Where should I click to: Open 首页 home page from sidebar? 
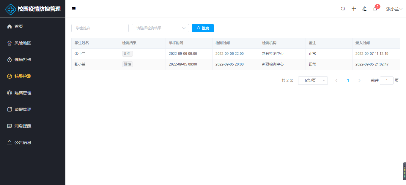pos(19,26)
